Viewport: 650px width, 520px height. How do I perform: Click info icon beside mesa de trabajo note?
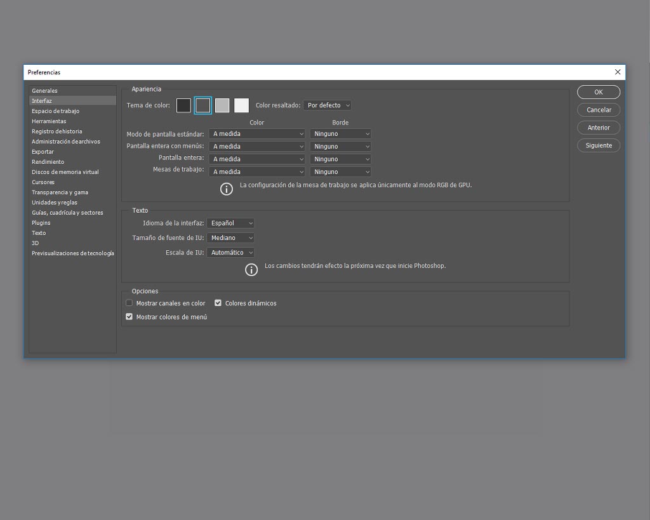point(227,189)
